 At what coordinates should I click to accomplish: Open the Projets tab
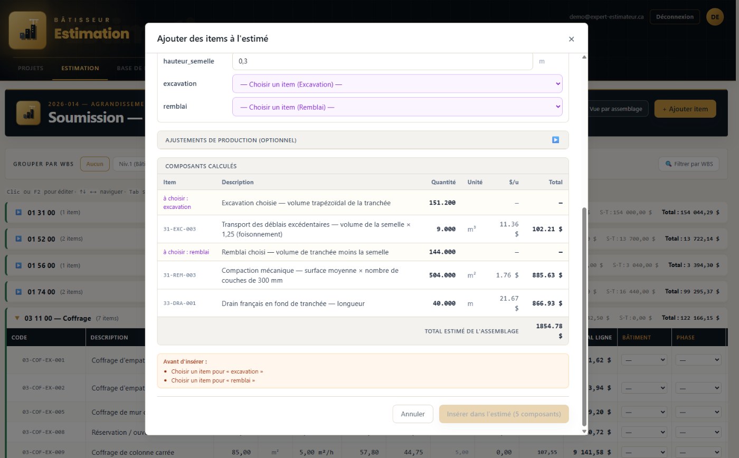pyautogui.click(x=31, y=68)
